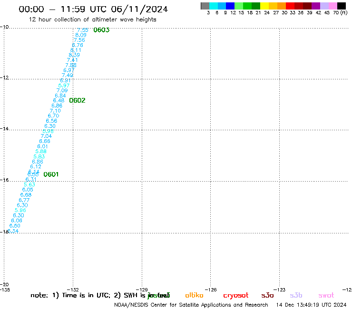
Task: Select the yellow swatch in the color bar
Action: point(264,6)
